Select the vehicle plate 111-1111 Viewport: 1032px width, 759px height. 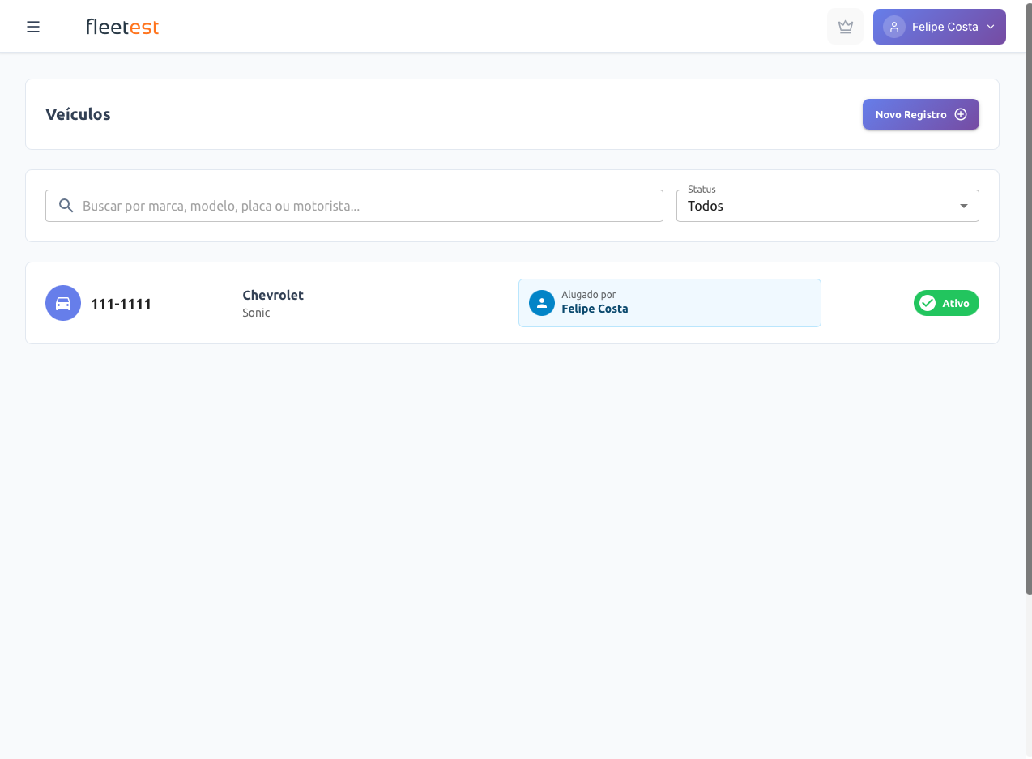coord(121,304)
